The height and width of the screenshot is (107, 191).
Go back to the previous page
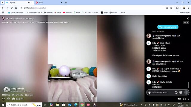tap(3, 8)
